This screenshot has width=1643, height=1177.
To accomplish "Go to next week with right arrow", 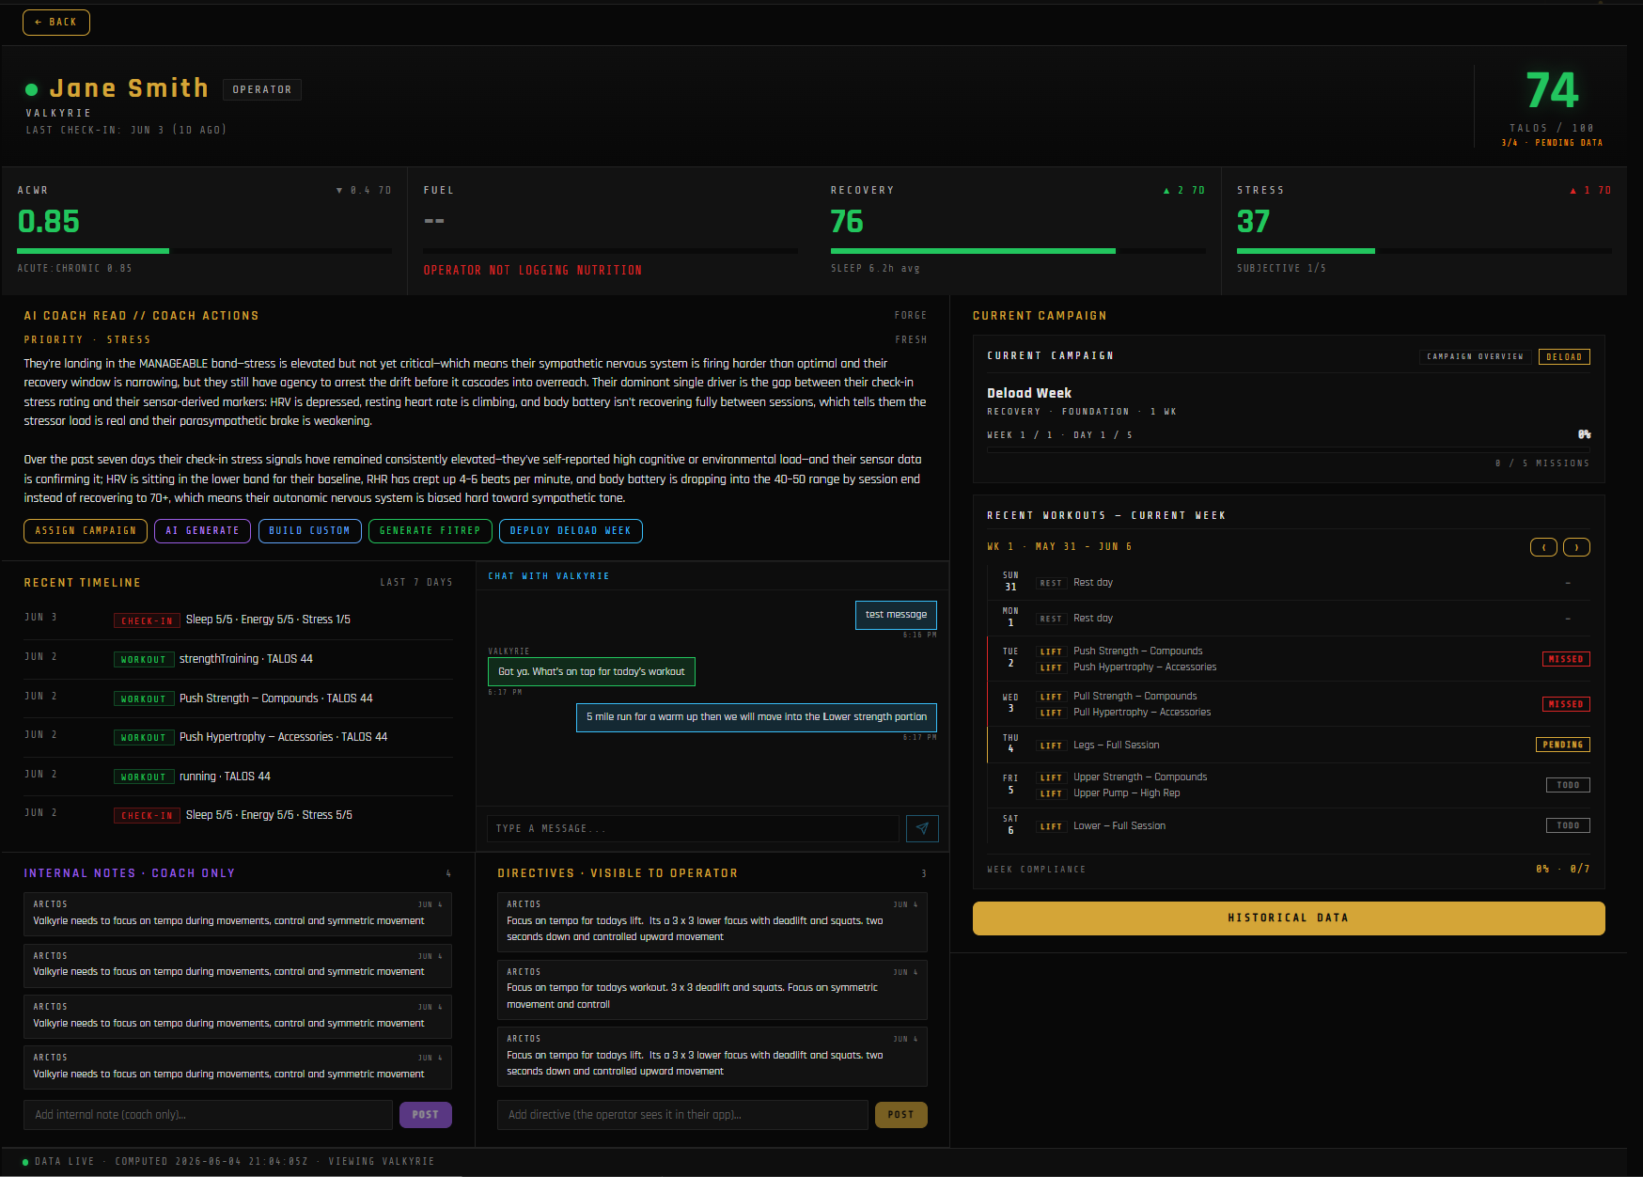I will click(x=1576, y=547).
